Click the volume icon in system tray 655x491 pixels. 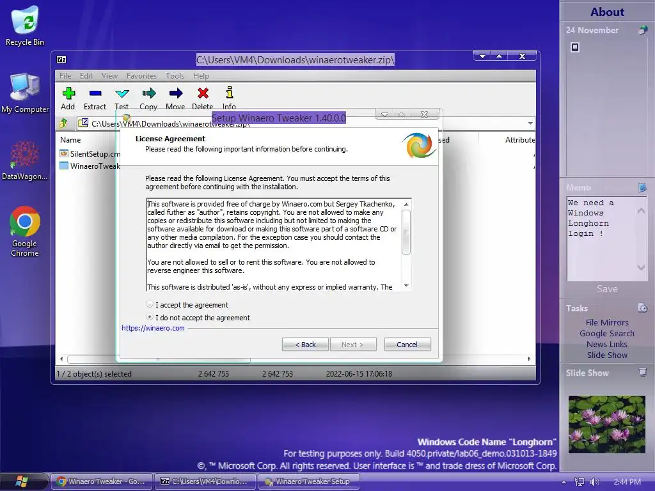pos(594,482)
